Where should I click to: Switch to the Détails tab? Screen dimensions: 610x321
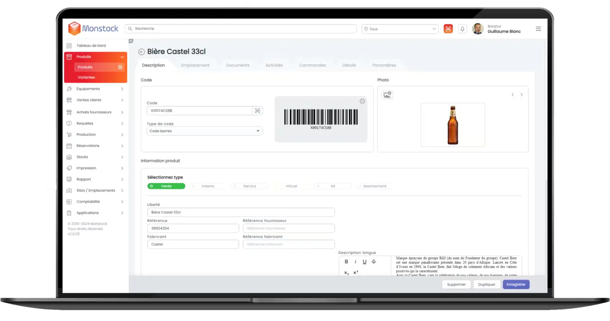(349, 65)
